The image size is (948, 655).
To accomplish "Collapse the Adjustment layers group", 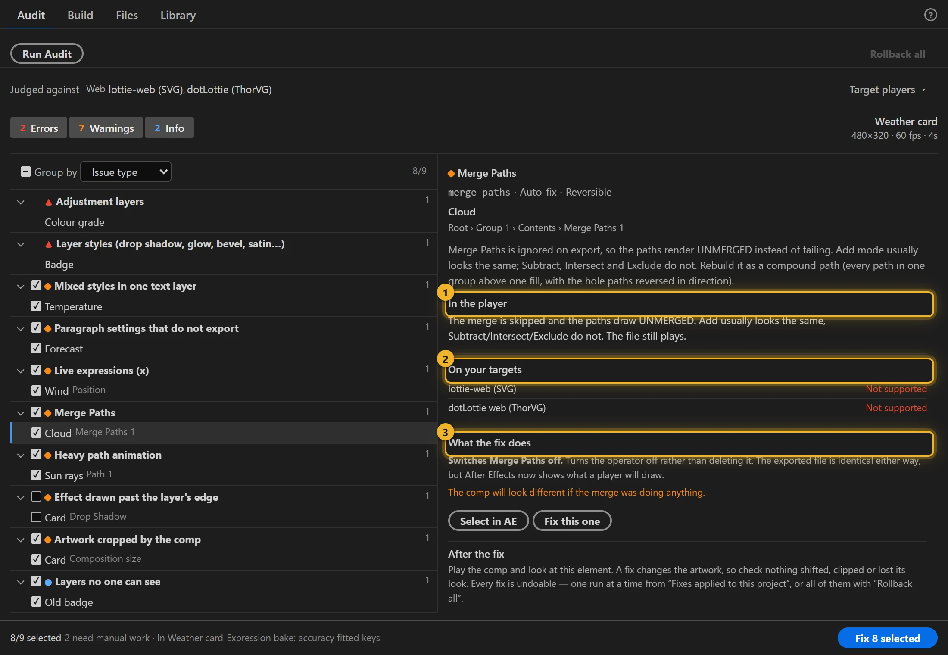I will (20, 202).
